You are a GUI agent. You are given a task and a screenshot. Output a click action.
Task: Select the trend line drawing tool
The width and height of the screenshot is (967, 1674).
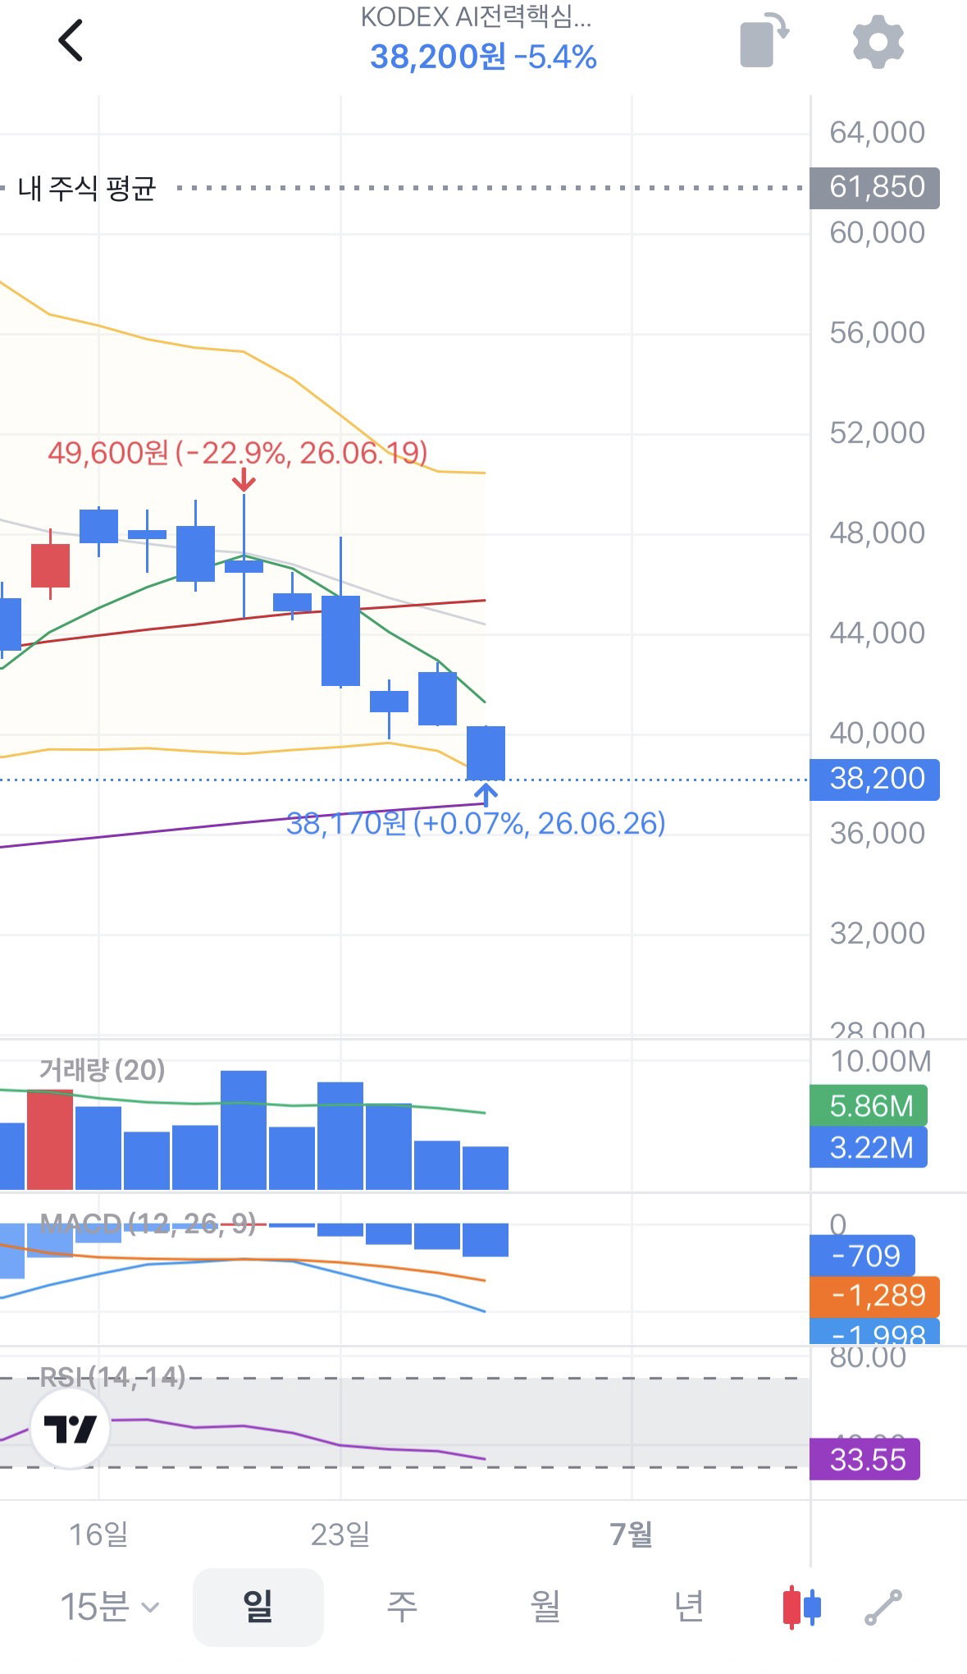pyautogui.click(x=883, y=1608)
